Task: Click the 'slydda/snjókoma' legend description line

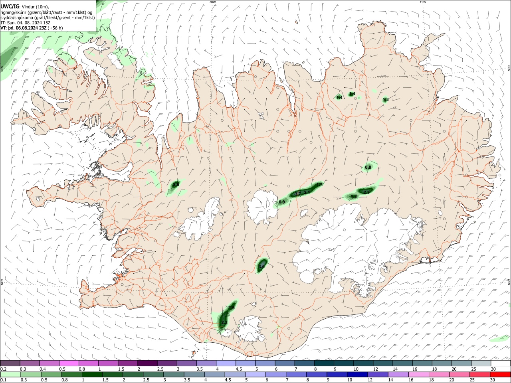Action: (x=48, y=18)
